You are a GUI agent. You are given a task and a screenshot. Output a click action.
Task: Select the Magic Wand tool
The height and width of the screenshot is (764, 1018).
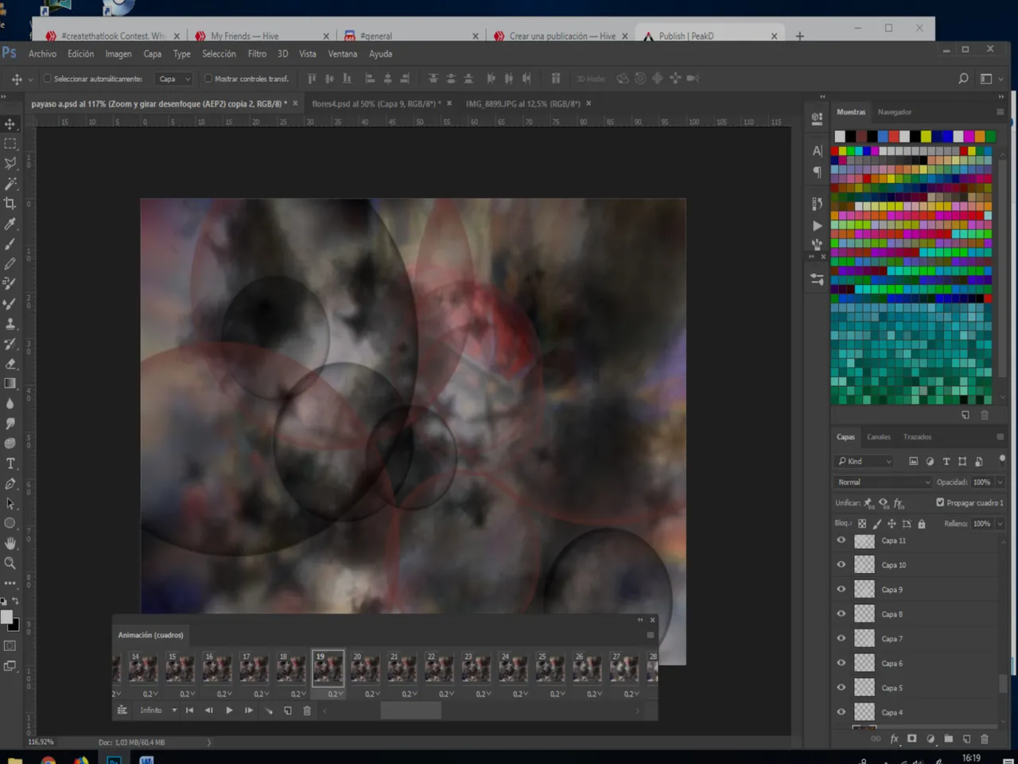coord(10,184)
